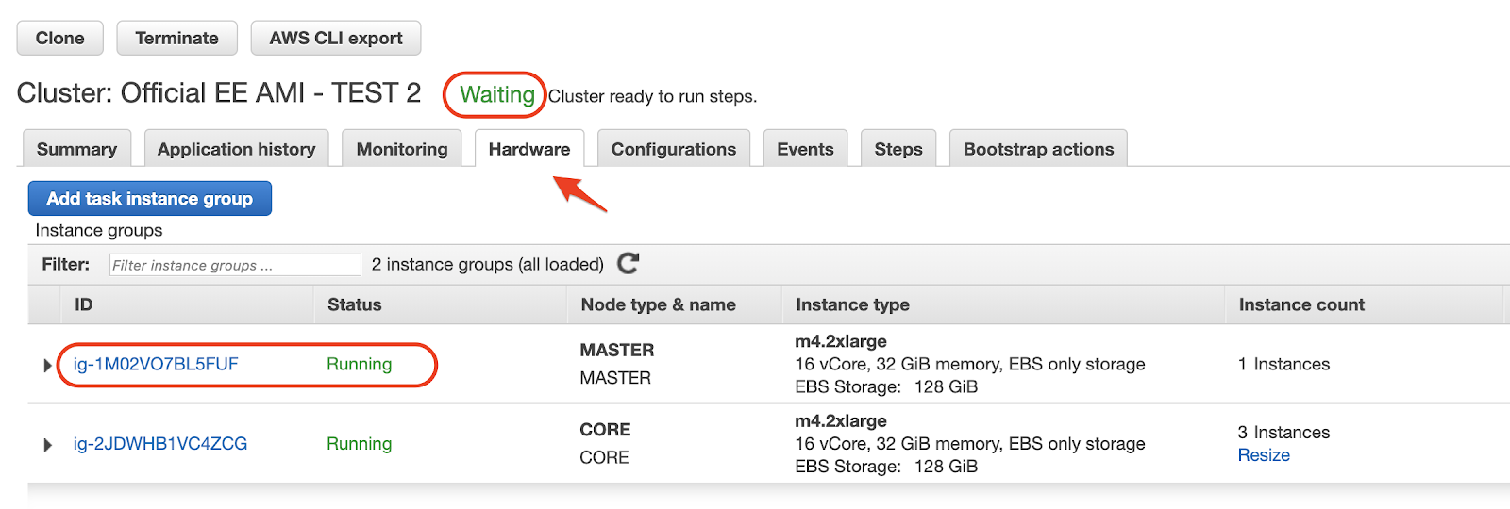Viewport: 1510px width, 509px height.
Task: Open the Summary tab
Action: pos(76,149)
